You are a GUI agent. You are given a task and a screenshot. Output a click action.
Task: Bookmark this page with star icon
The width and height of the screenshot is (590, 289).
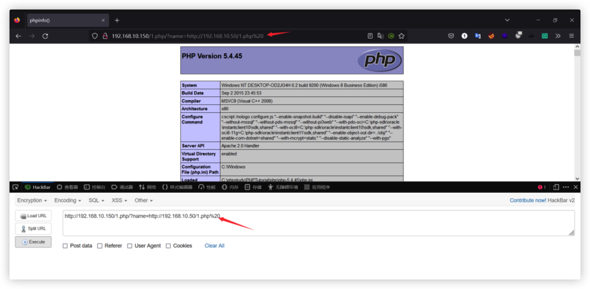click(401, 36)
